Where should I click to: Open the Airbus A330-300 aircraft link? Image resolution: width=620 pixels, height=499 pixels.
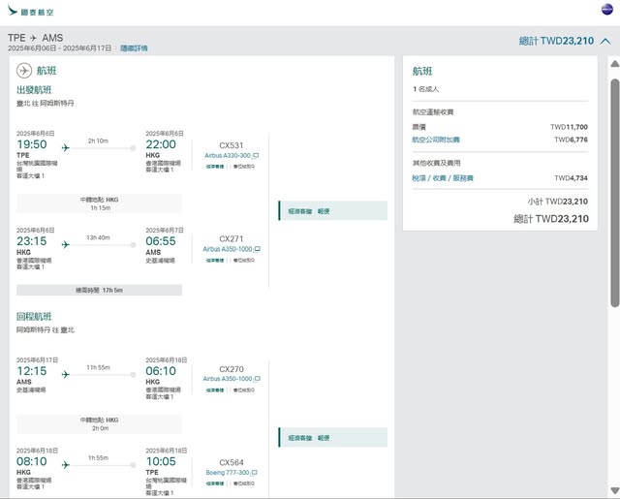[228, 156]
